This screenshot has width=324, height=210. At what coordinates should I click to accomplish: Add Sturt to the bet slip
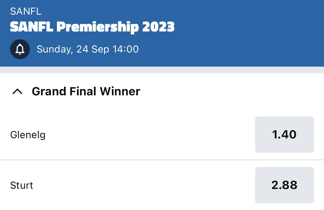tap(284, 185)
